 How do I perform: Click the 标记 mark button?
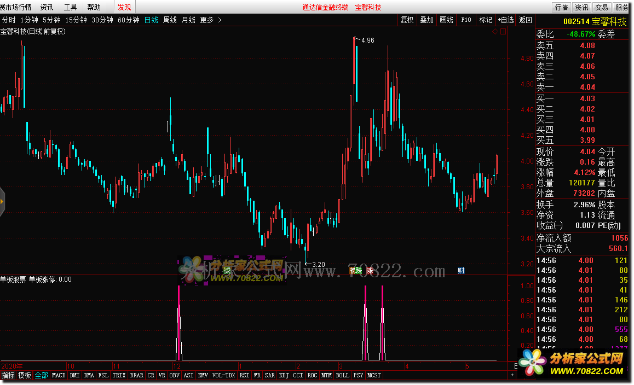point(486,20)
